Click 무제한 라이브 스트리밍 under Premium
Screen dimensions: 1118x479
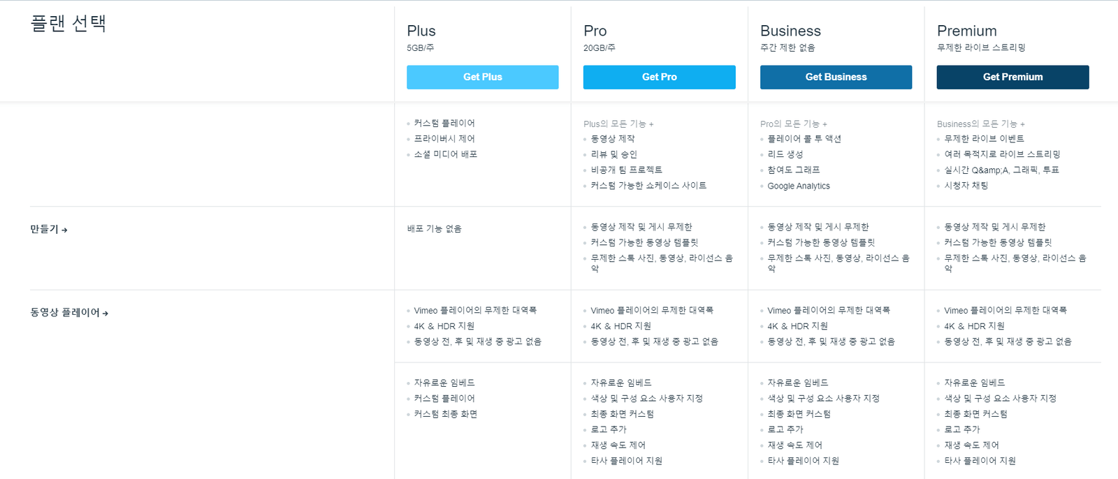coord(981,47)
